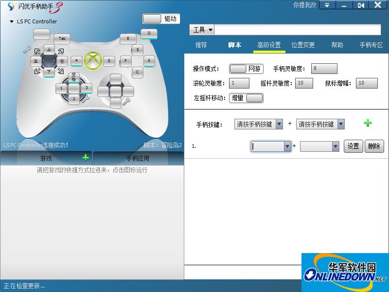Screen dimensions: 389x292
Task: Click the green plus to add key combo
Action: pyautogui.click(x=368, y=124)
